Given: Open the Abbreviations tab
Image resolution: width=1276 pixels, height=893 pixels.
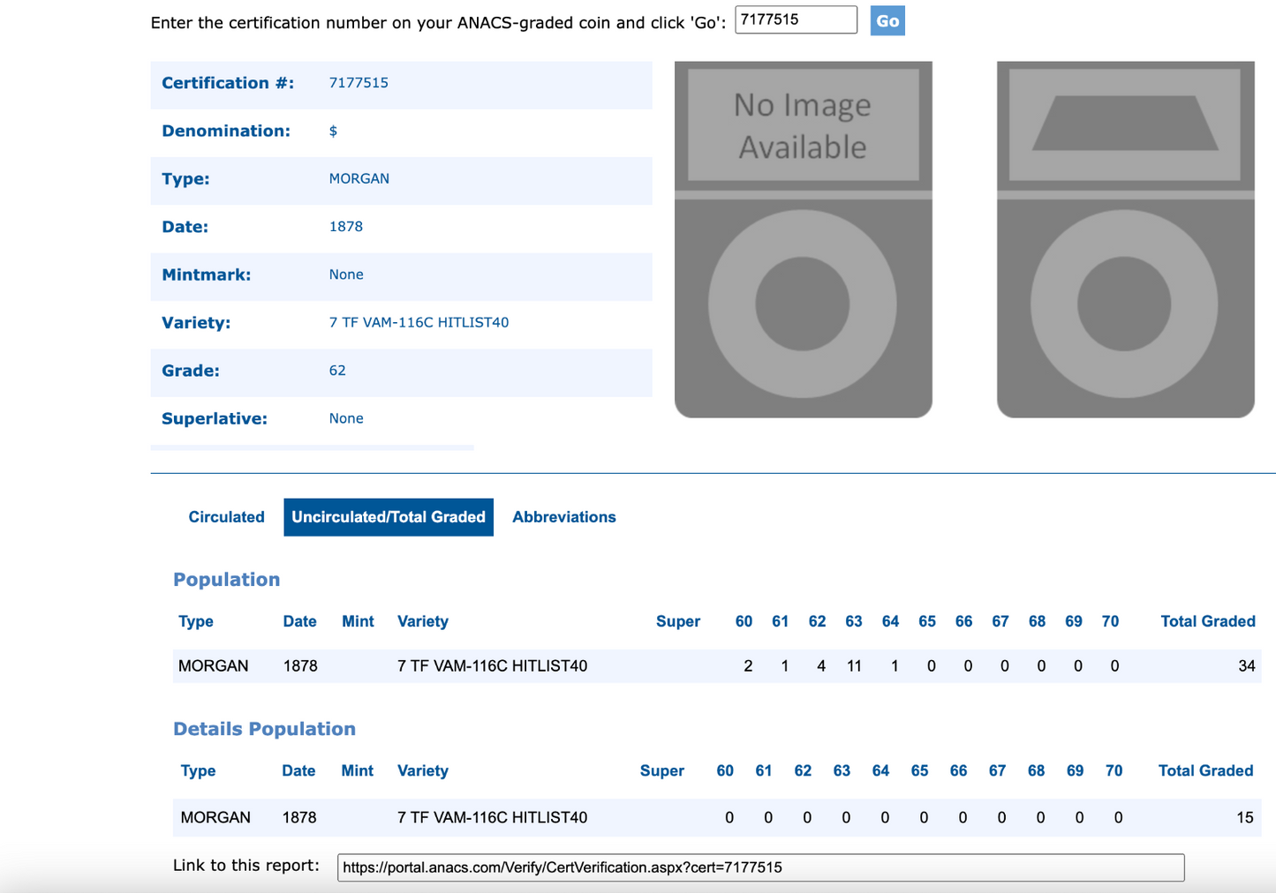Looking at the screenshot, I should click(x=563, y=517).
